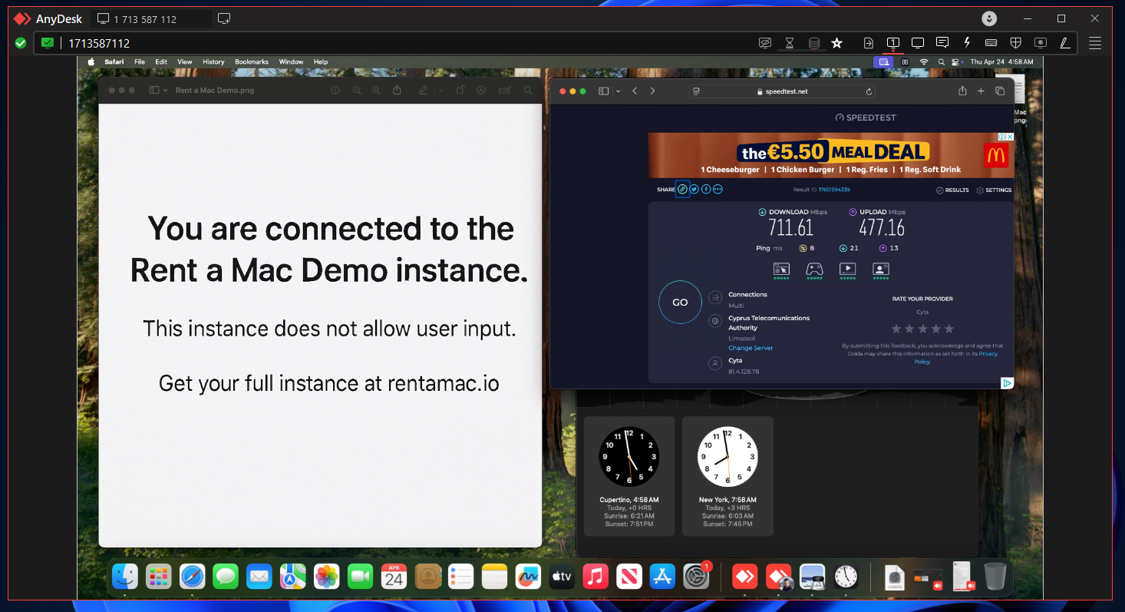Open the Apple menu
The height and width of the screenshot is (612, 1125).
click(91, 61)
